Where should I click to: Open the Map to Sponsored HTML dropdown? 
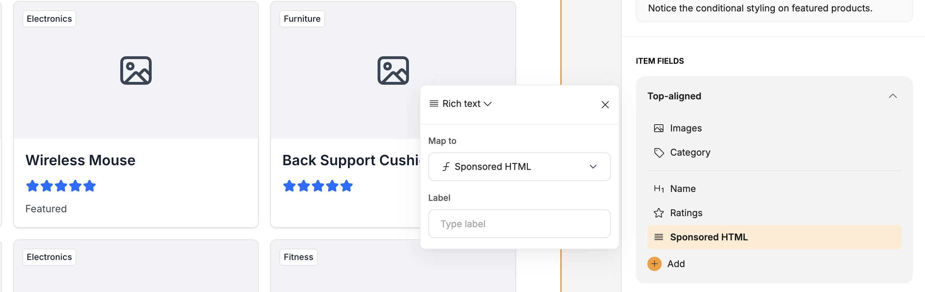click(519, 167)
